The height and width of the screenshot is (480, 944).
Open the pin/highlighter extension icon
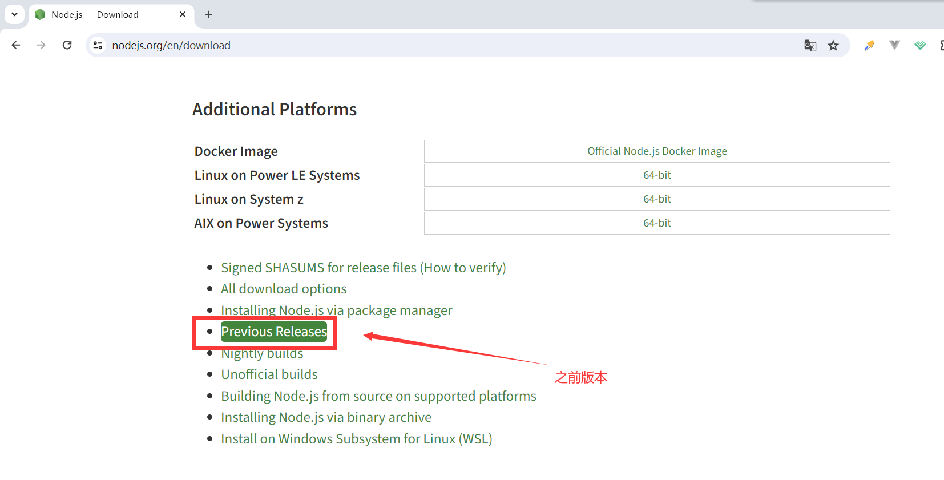[869, 45]
